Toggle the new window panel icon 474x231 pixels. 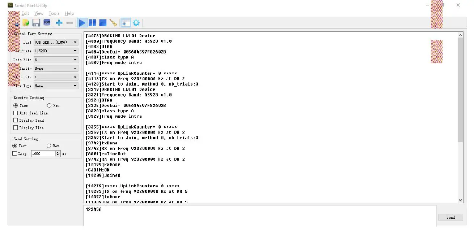tap(126, 23)
